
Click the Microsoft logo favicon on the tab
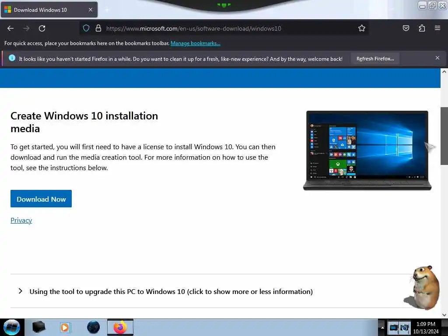8,10
